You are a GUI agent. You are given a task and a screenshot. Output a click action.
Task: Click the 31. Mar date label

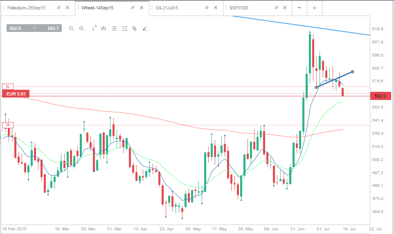[x=114, y=229]
